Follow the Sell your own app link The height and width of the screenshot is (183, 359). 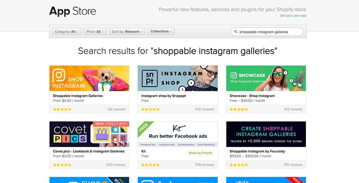(x=293, y=15)
